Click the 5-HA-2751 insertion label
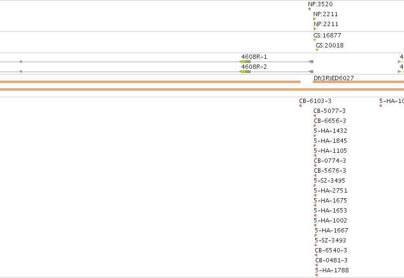This screenshot has height=278, width=404. [330, 191]
